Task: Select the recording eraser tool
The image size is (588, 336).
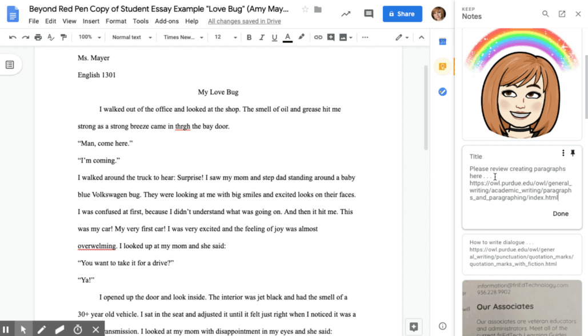Action: (x=59, y=330)
